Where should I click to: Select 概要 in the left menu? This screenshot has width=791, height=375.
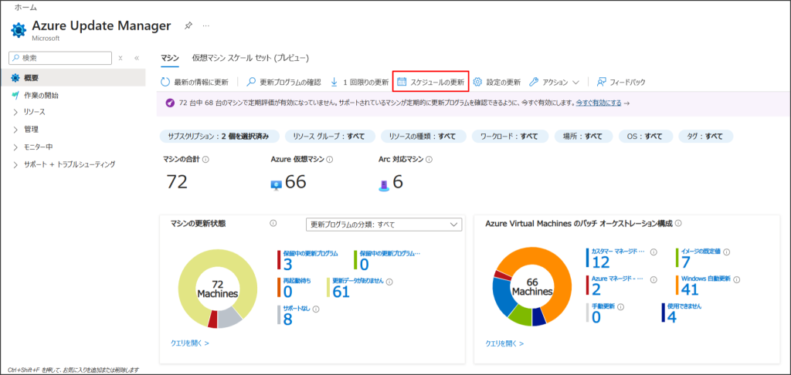pos(31,78)
